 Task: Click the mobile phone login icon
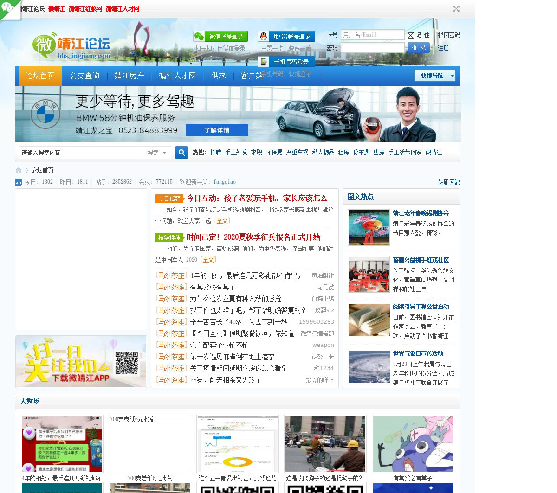point(263,62)
